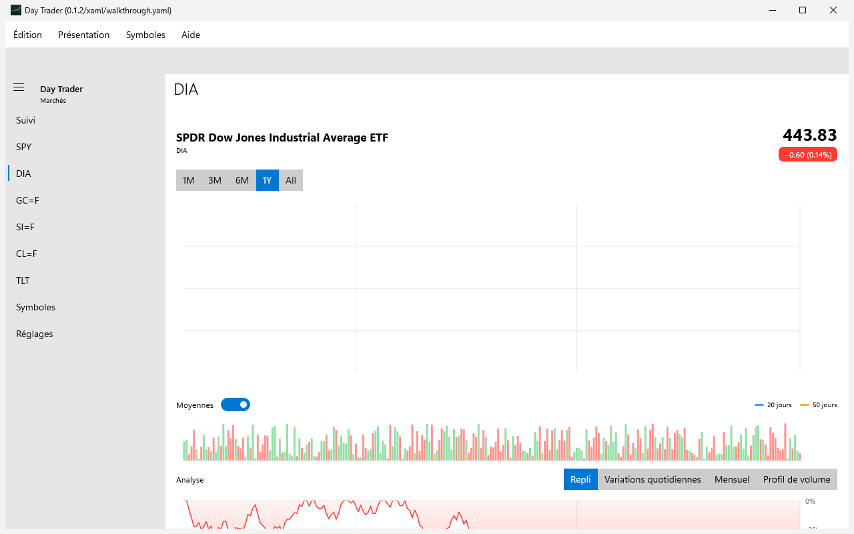Viewport: 854px width, 534px height.
Task: Go to Suivi in the sidebar
Action: (x=85, y=120)
